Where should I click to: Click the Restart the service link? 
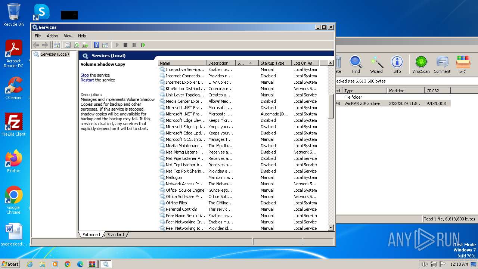coord(87,80)
